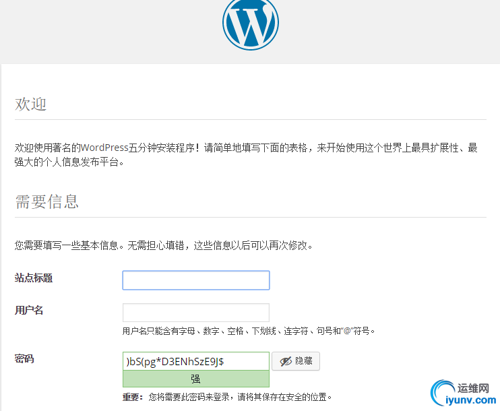Click the 需要信息 heading

click(46, 202)
